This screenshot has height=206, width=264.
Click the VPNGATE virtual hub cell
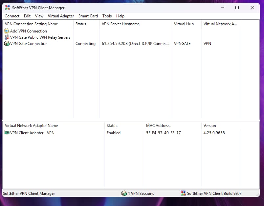tap(182, 44)
